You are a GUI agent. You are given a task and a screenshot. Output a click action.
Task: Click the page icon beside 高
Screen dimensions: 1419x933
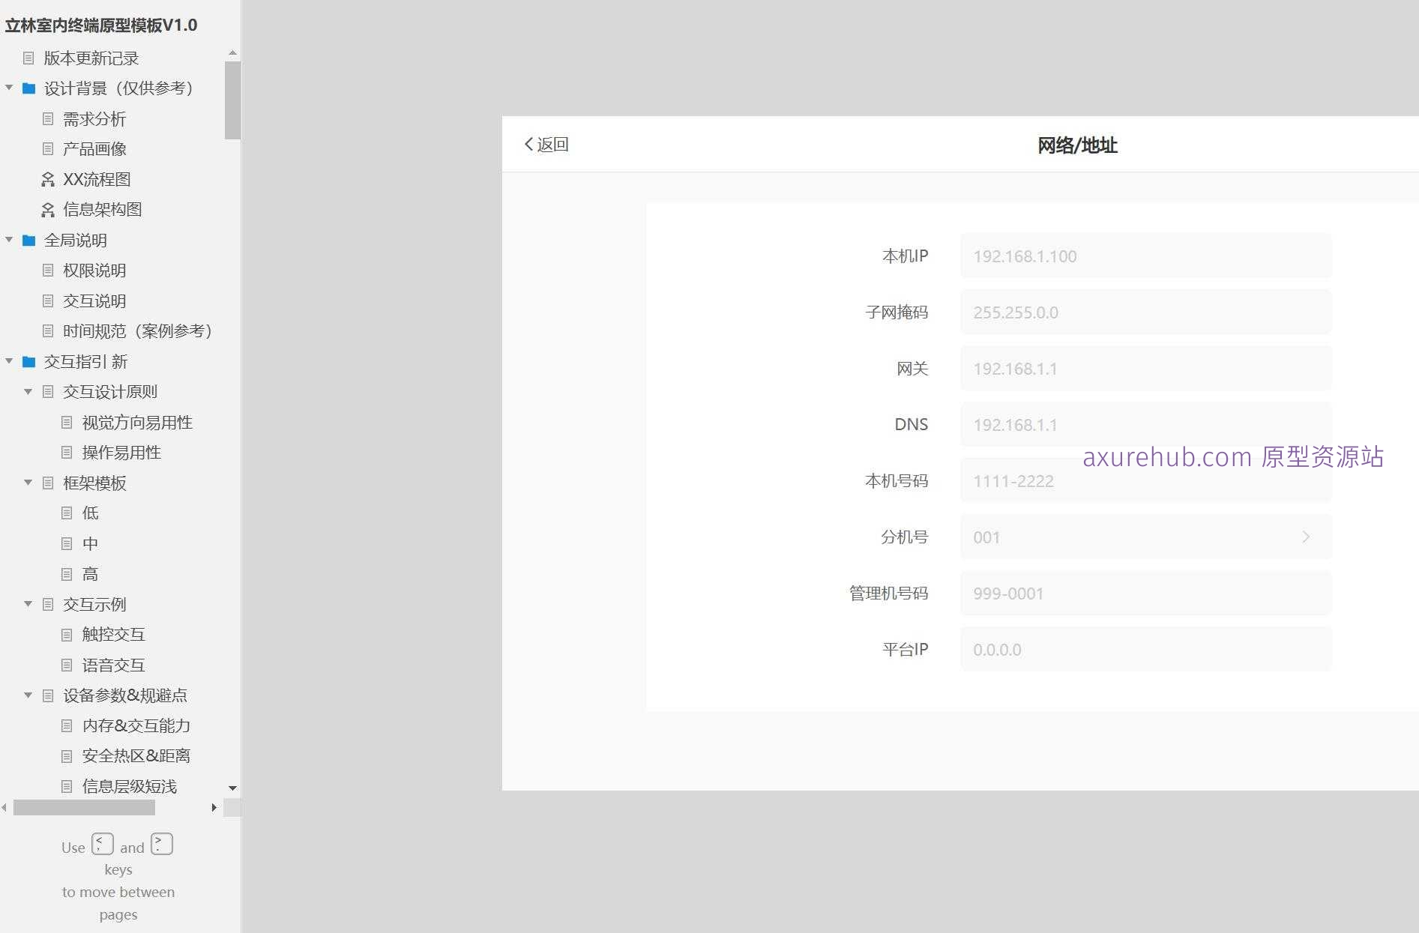point(67,574)
